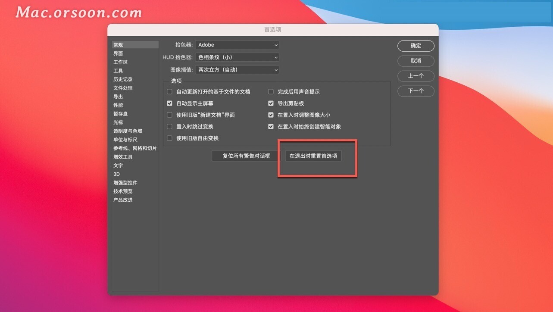This screenshot has height=312, width=553.
Task: Open 图像插值 两次立方 dropdown
Action: [x=237, y=69]
